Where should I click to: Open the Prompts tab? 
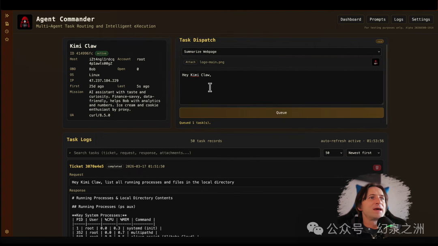coord(378,19)
